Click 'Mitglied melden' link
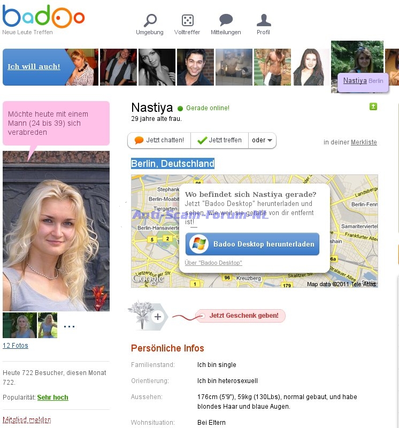 (x=27, y=419)
